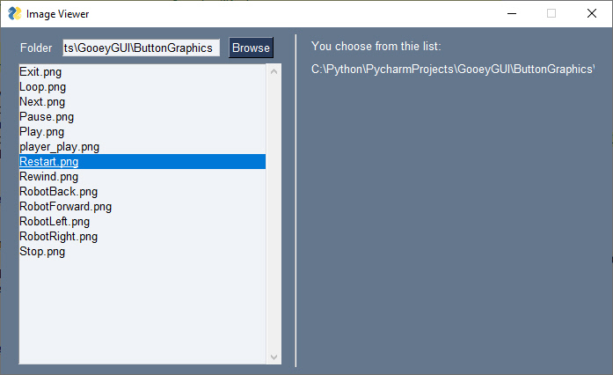The width and height of the screenshot is (613, 375).
Task: Select RobotRight.png in the file list
Action: click(58, 237)
